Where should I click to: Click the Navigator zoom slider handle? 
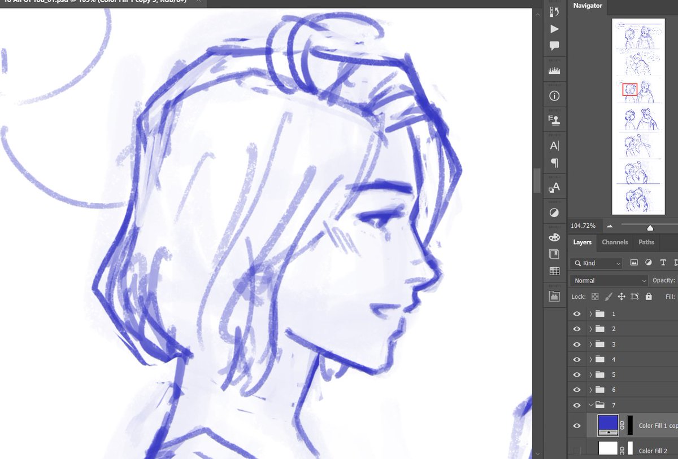click(x=650, y=228)
